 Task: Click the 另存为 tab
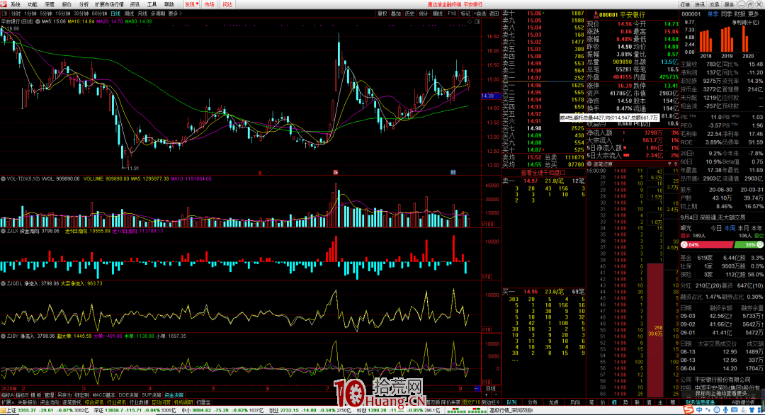pos(64,395)
